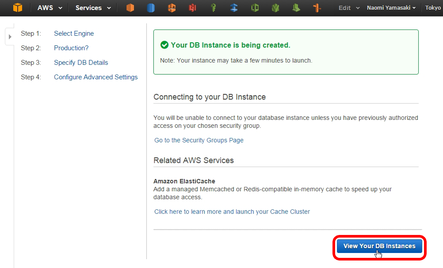Screen dimensions: 443x268
Task: Click the green success checkmark icon
Action: coord(164,45)
